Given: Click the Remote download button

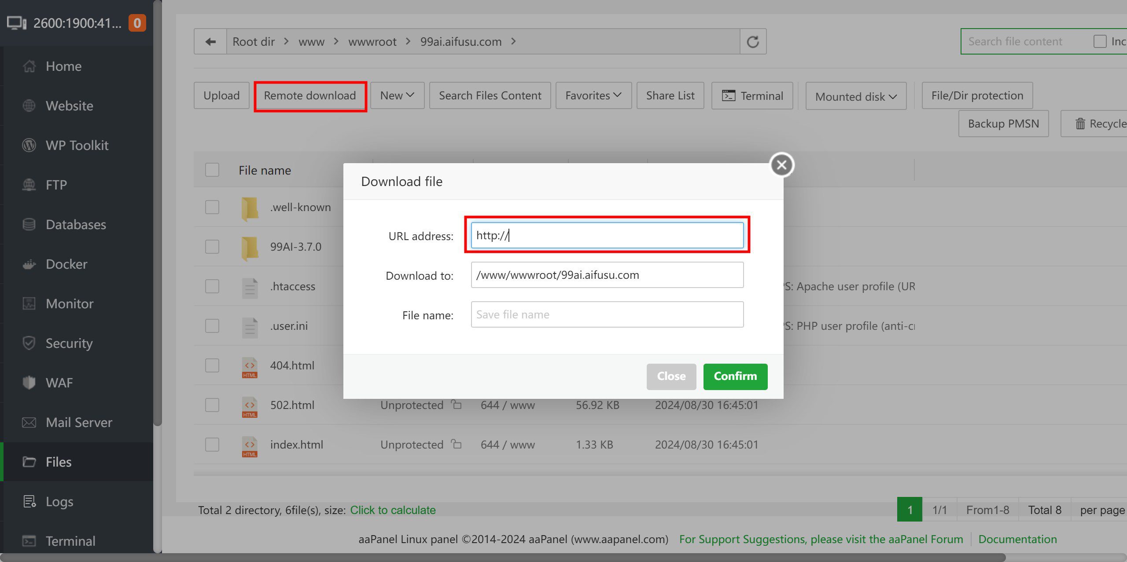Looking at the screenshot, I should [310, 95].
